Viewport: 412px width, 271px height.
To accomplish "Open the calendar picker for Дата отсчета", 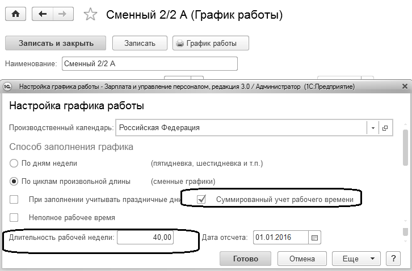I will click(314, 238).
